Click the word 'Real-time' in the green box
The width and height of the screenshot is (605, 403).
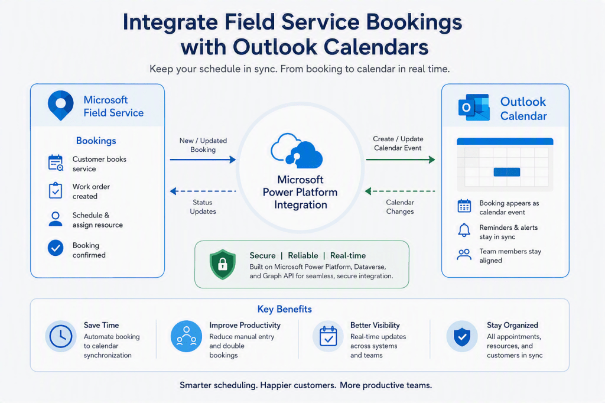coord(348,255)
